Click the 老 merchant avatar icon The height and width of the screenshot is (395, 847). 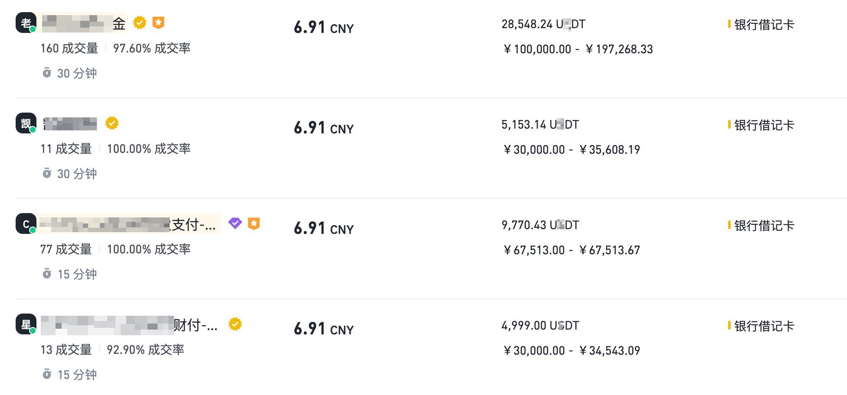pyautogui.click(x=26, y=23)
